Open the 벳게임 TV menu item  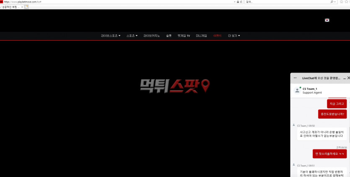click(x=184, y=36)
